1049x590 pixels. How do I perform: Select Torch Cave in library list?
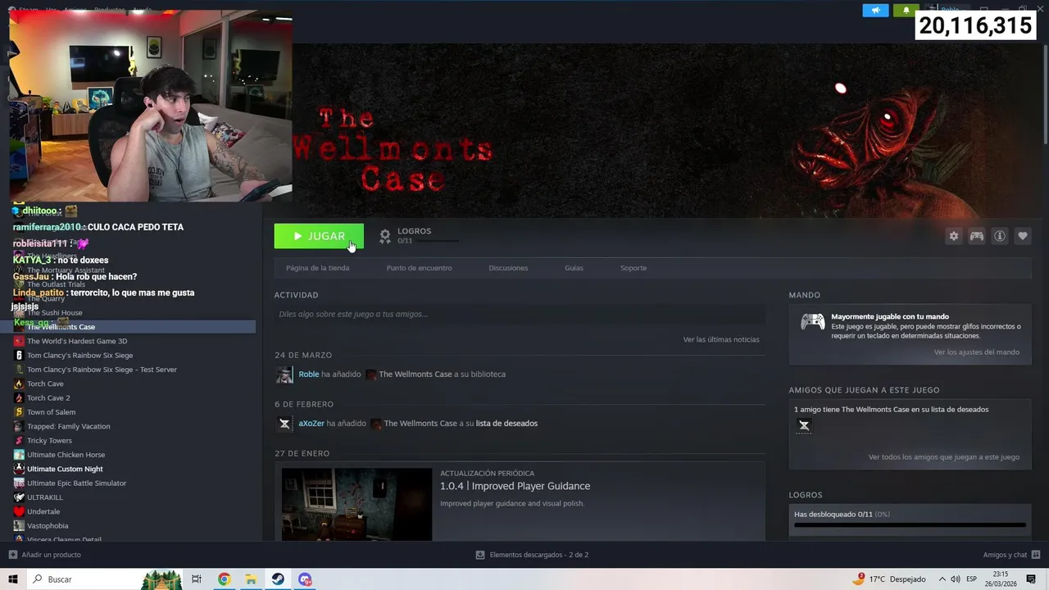pyautogui.click(x=45, y=383)
